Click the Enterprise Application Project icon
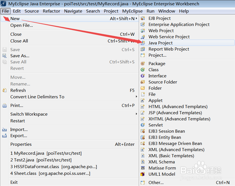This screenshot has width=235, height=186. tap(143, 24)
